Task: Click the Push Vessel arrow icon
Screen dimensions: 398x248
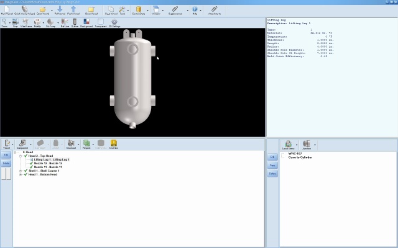Action: point(73,9)
